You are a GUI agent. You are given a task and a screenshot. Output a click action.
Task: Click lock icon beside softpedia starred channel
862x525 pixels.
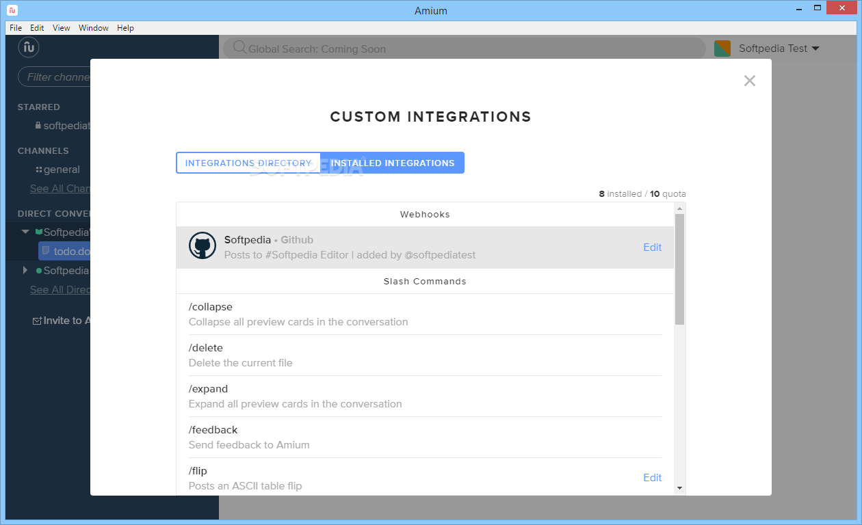pos(38,126)
